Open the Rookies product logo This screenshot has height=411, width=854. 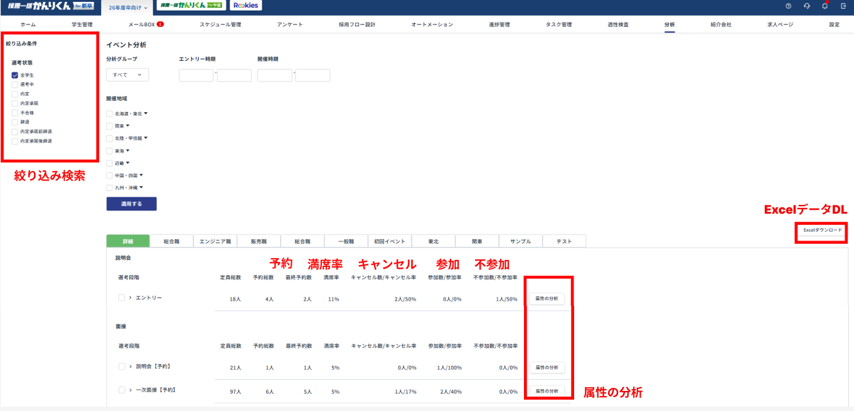pos(246,6)
